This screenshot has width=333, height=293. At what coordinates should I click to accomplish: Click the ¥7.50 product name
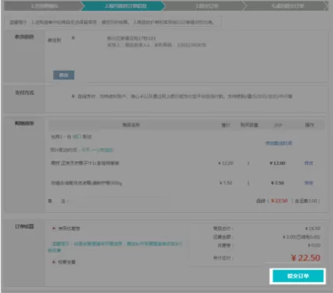click(86, 183)
